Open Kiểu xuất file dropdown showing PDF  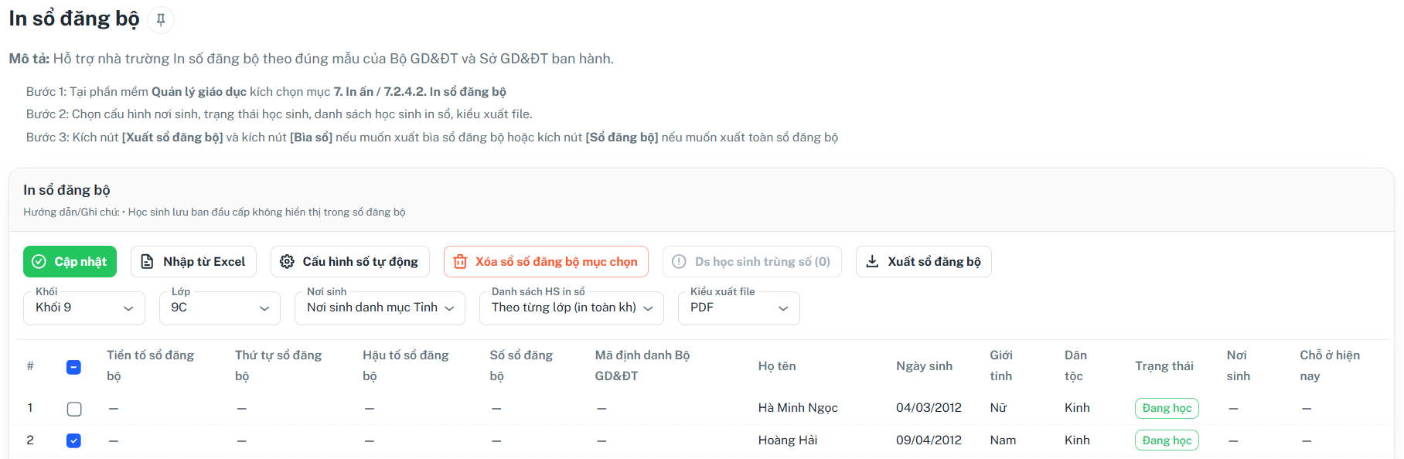click(739, 308)
